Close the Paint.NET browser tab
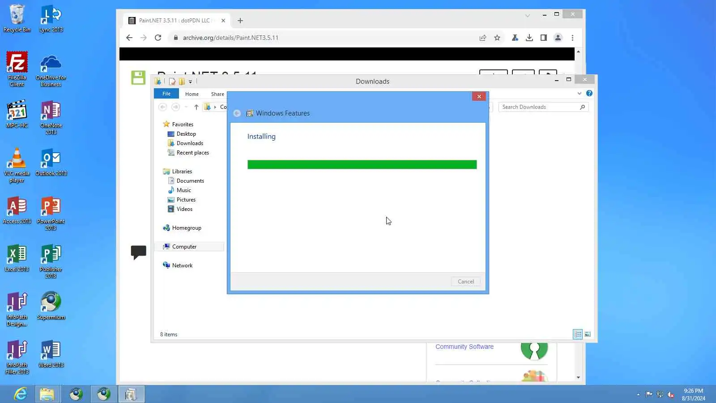The width and height of the screenshot is (716, 403). tap(223, 21)
